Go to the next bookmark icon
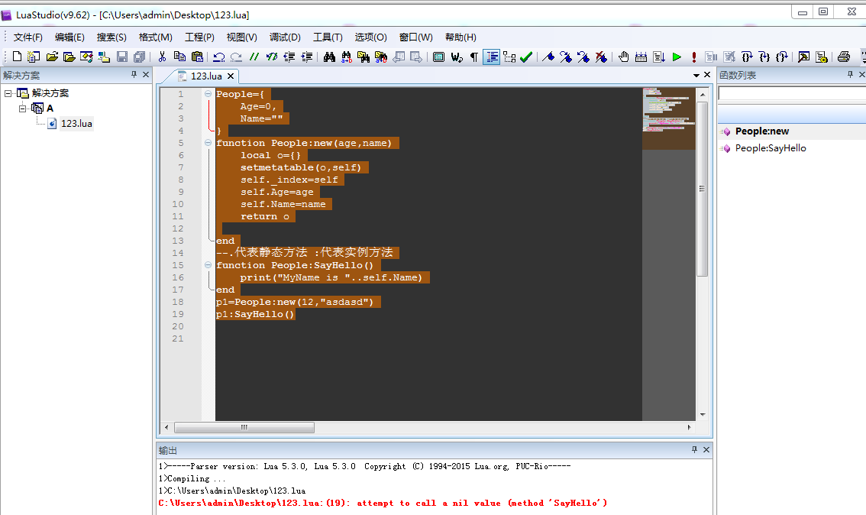Viewport: 866px width, 515px height. pyautogui.click(x=566, y=57)
